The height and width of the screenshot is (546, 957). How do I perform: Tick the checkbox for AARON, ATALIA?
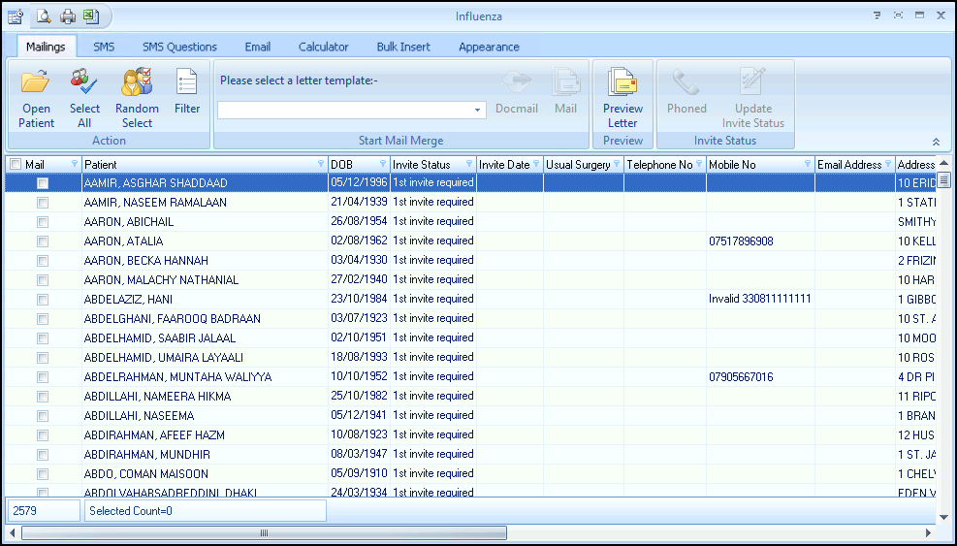[x=43, y=241]
